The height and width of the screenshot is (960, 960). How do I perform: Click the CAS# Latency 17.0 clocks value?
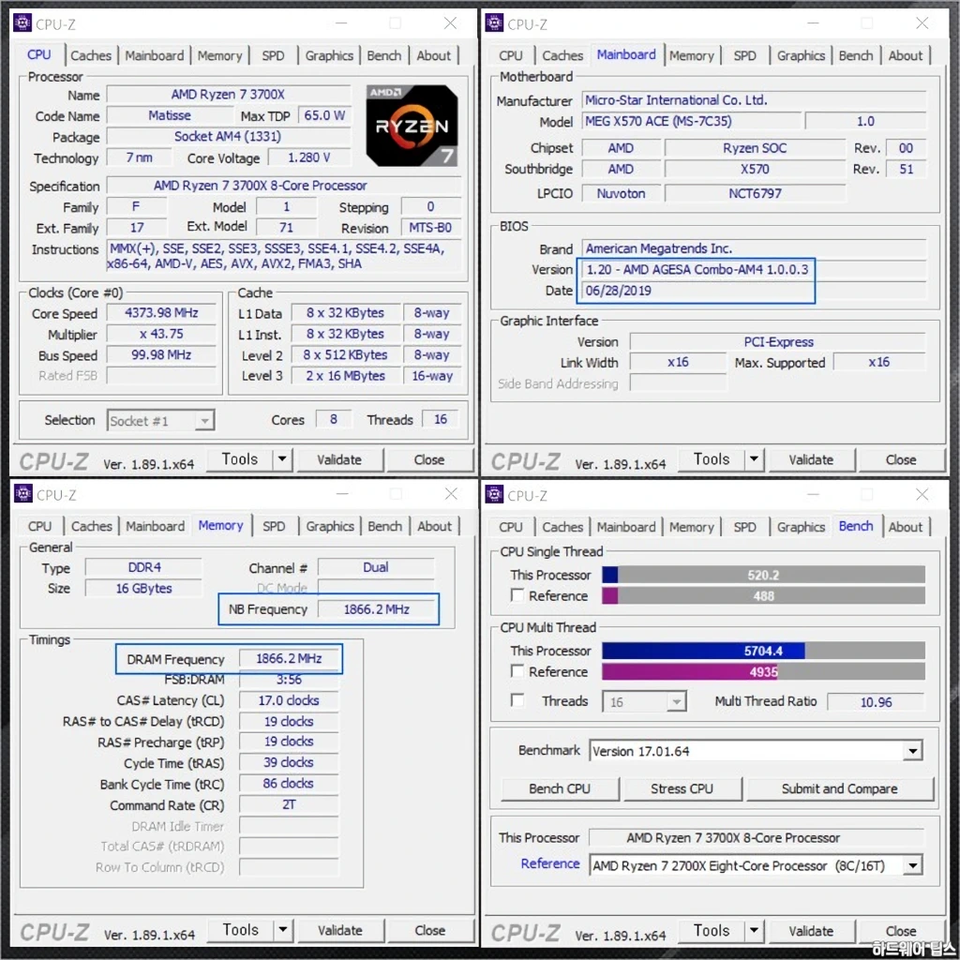[289, 699]
